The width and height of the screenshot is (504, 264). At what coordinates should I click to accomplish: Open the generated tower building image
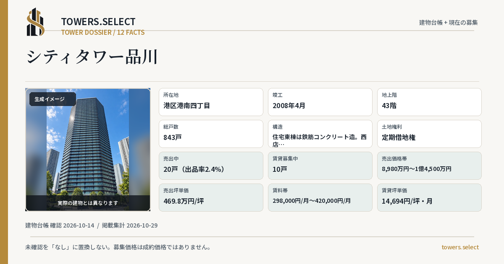[x=88, y=150]
